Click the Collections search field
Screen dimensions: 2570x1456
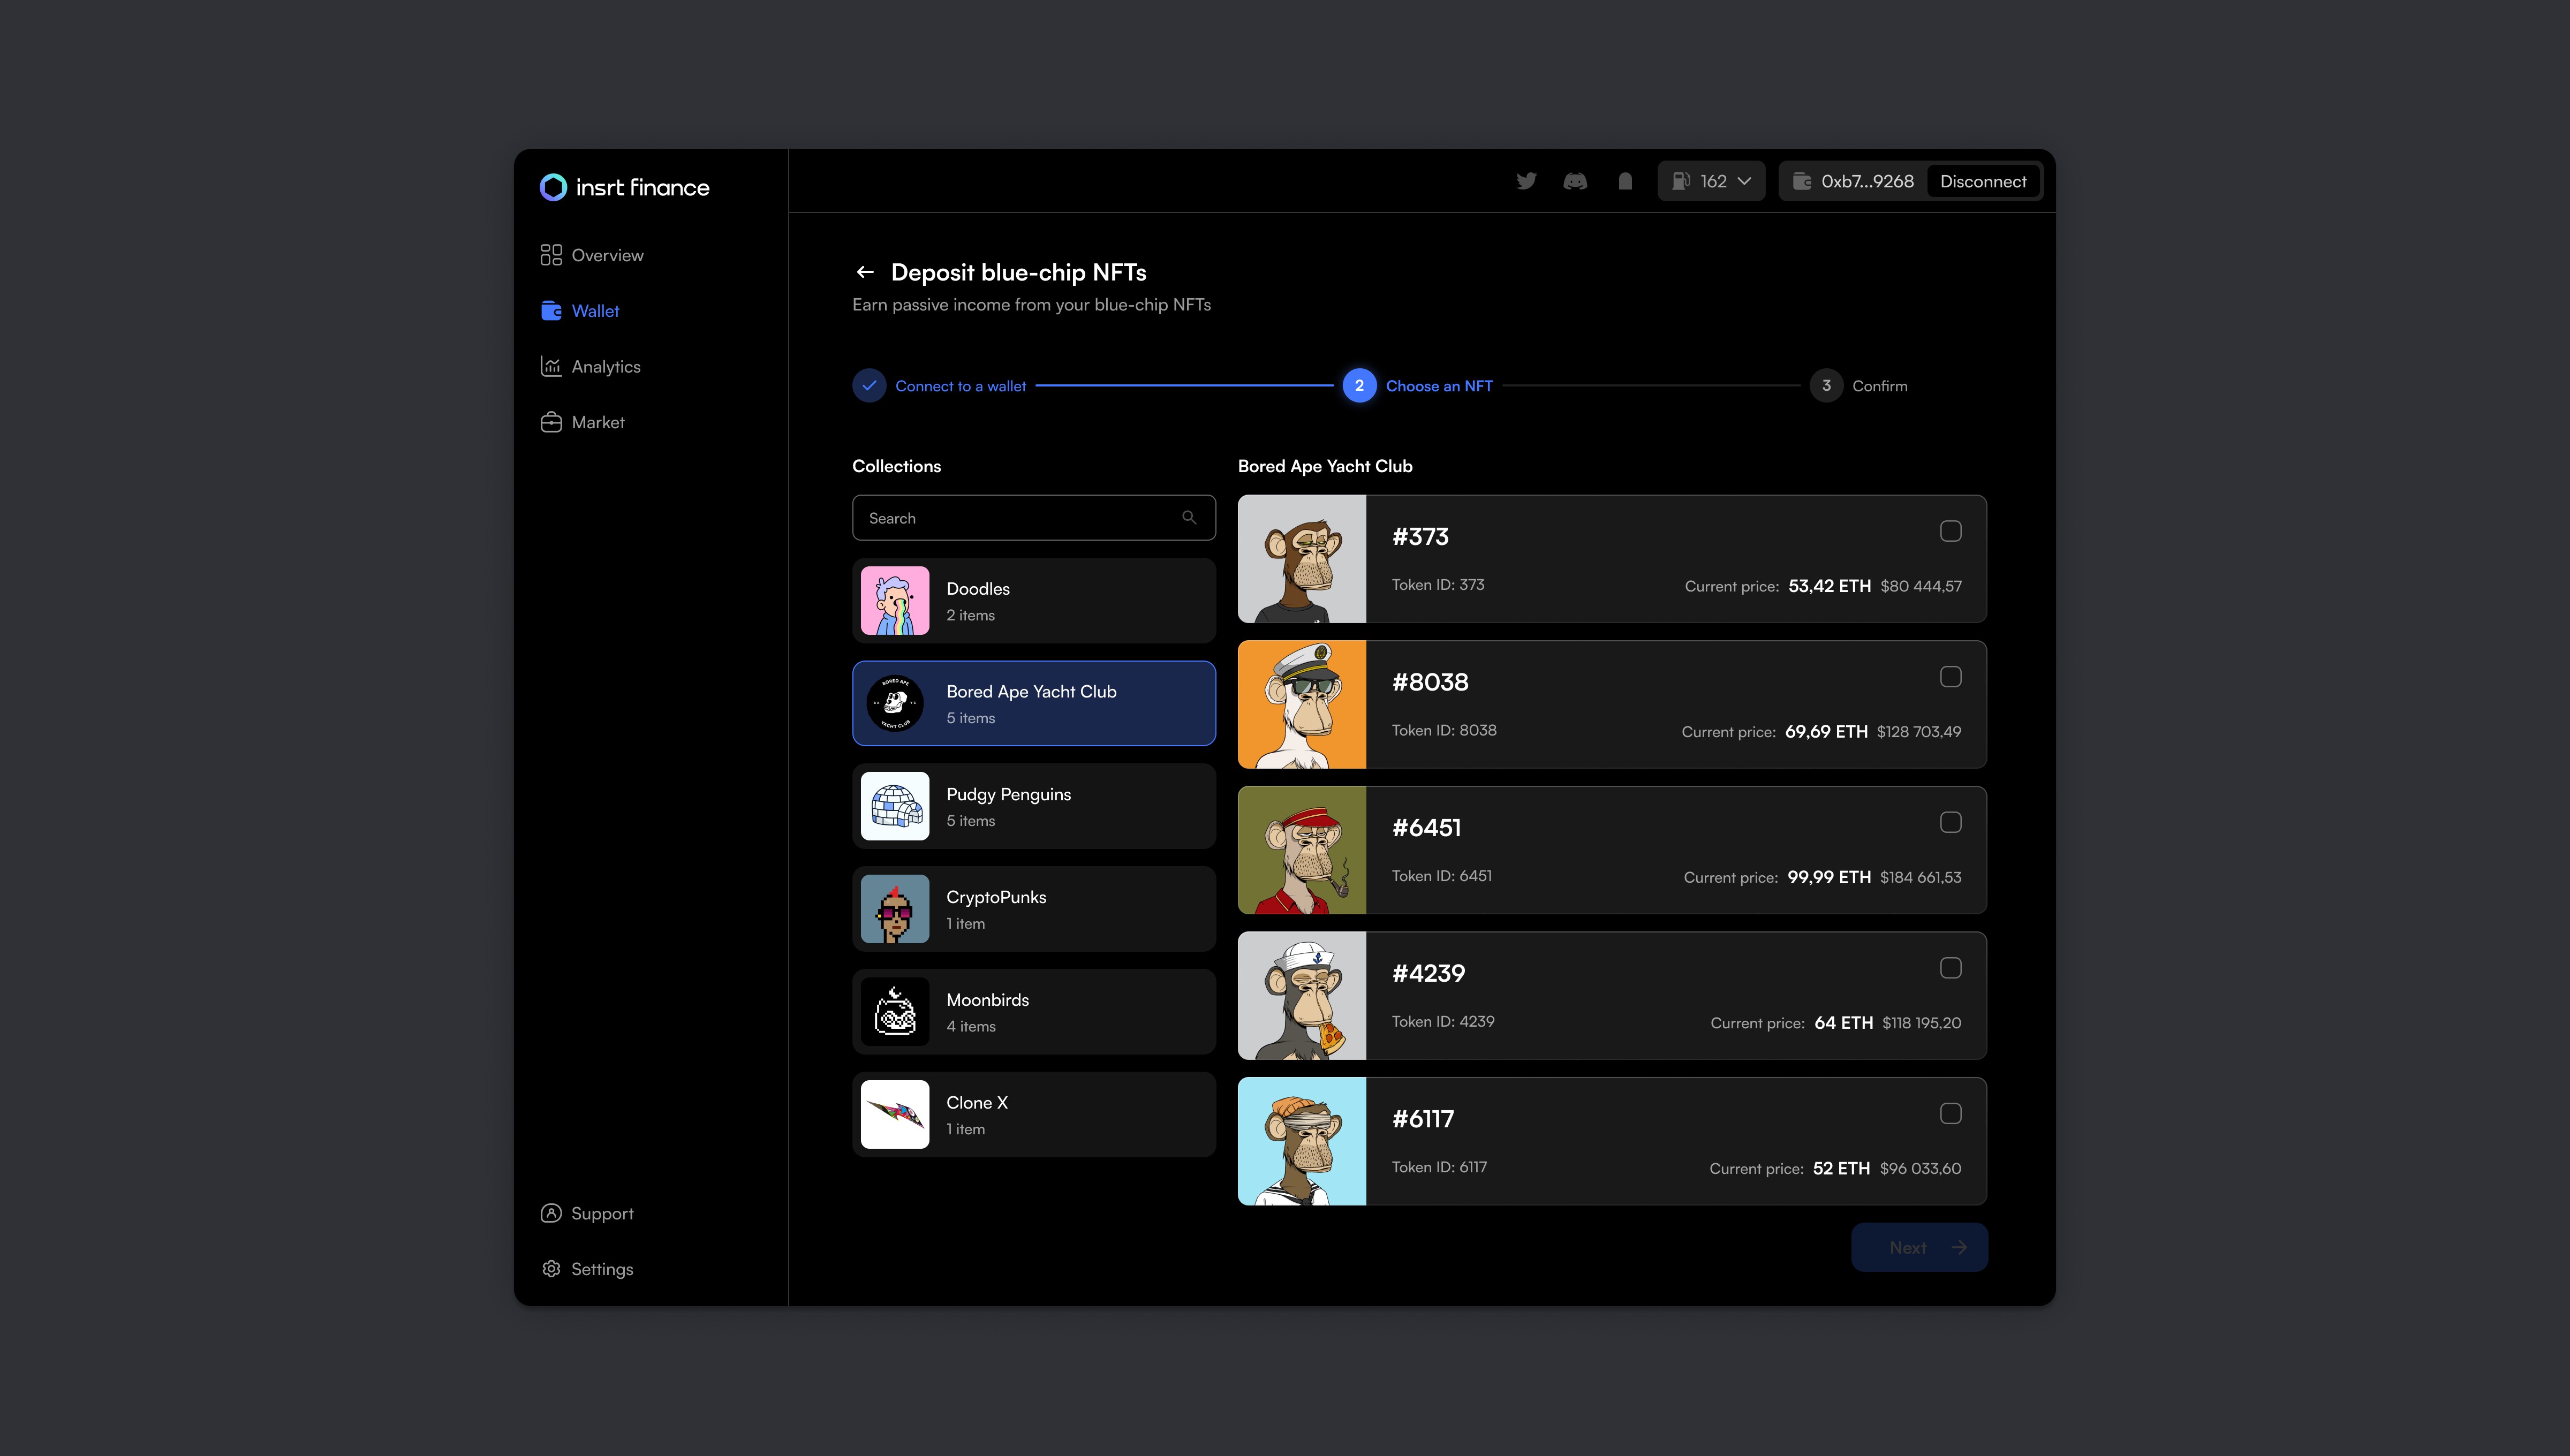(1034, 518)
